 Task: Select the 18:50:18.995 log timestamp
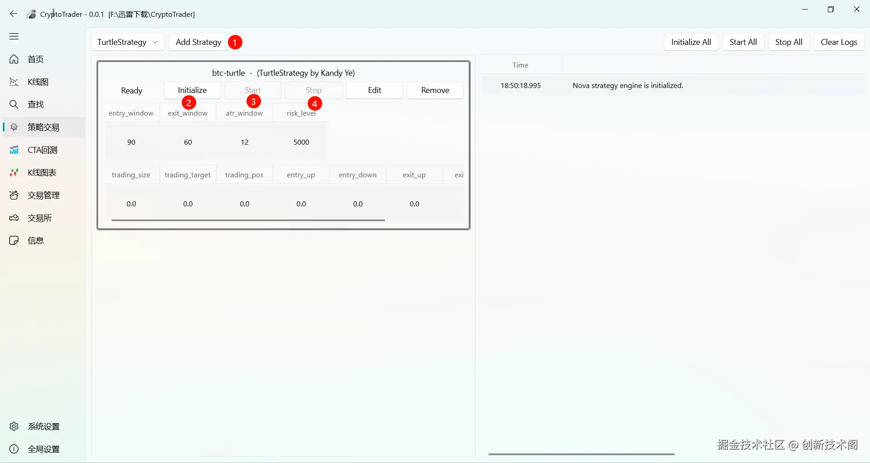521,86
